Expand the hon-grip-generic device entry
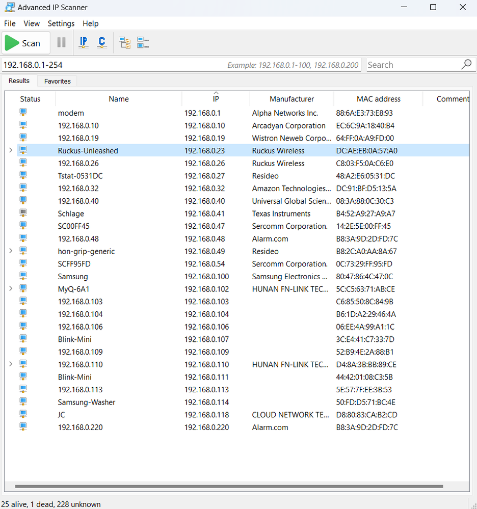Viewport: 477px width, 509px height. 11,251
